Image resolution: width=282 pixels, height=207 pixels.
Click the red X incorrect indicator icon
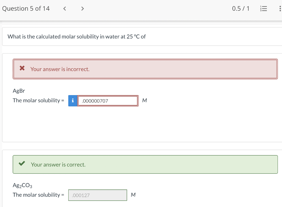click(x=22, y=68)
